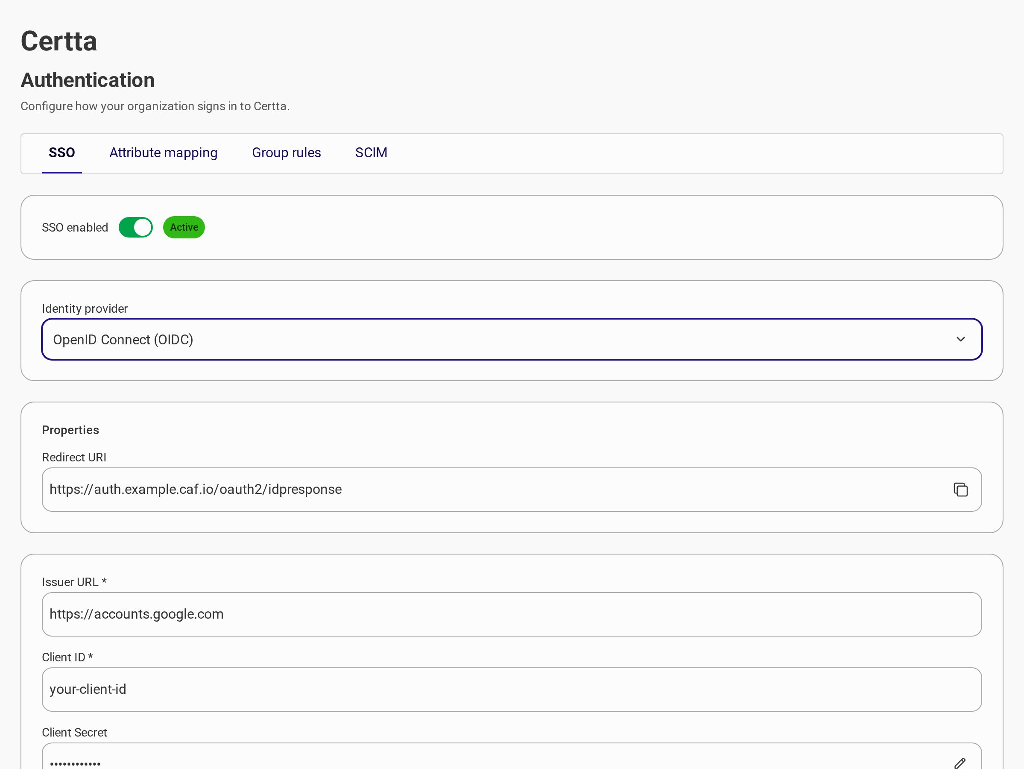Open the Identity provider dropdown
Viewport: 1024px width, 769px height.
(x=512, y=340)
